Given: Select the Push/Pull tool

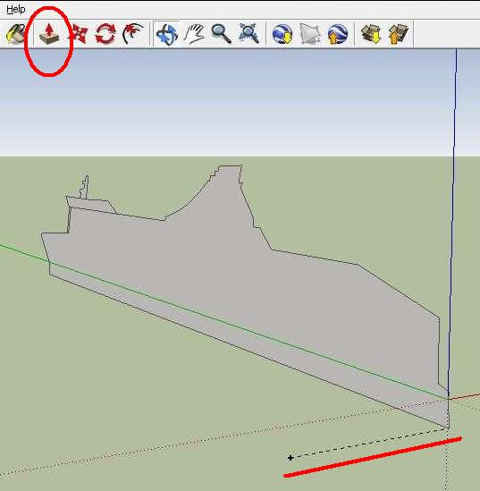Looking at the screenshot, I should [49, 34].
